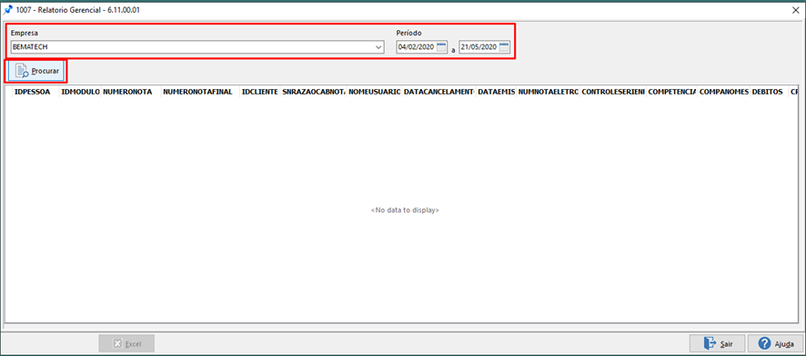Click the disabled Excel export button

[126, 343]
